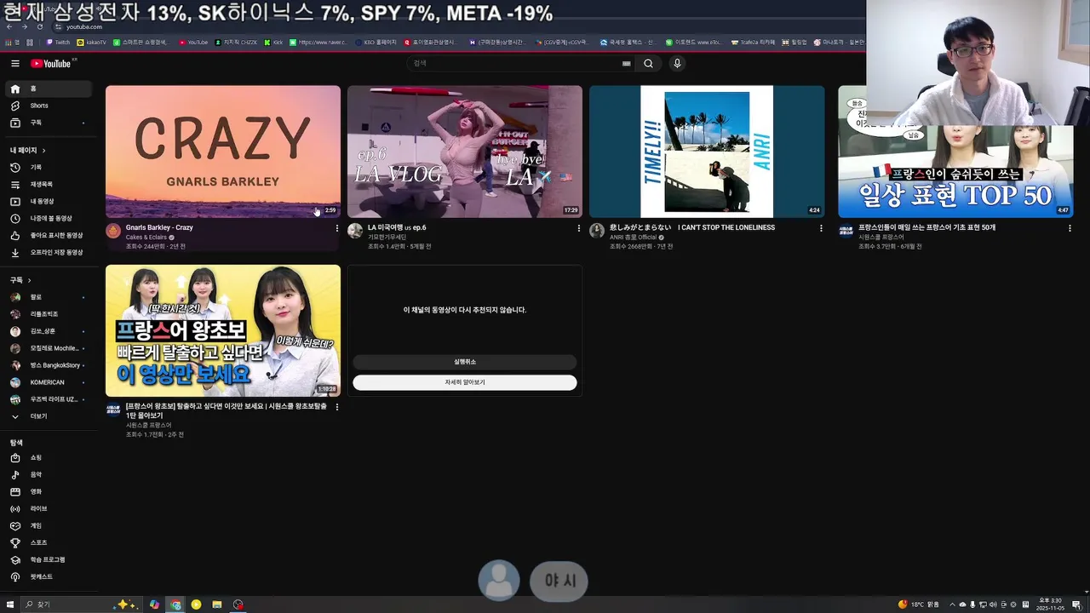Open 리틀조빅조 subscription channel
This screenshot has height=613, width=1090.
49,314
